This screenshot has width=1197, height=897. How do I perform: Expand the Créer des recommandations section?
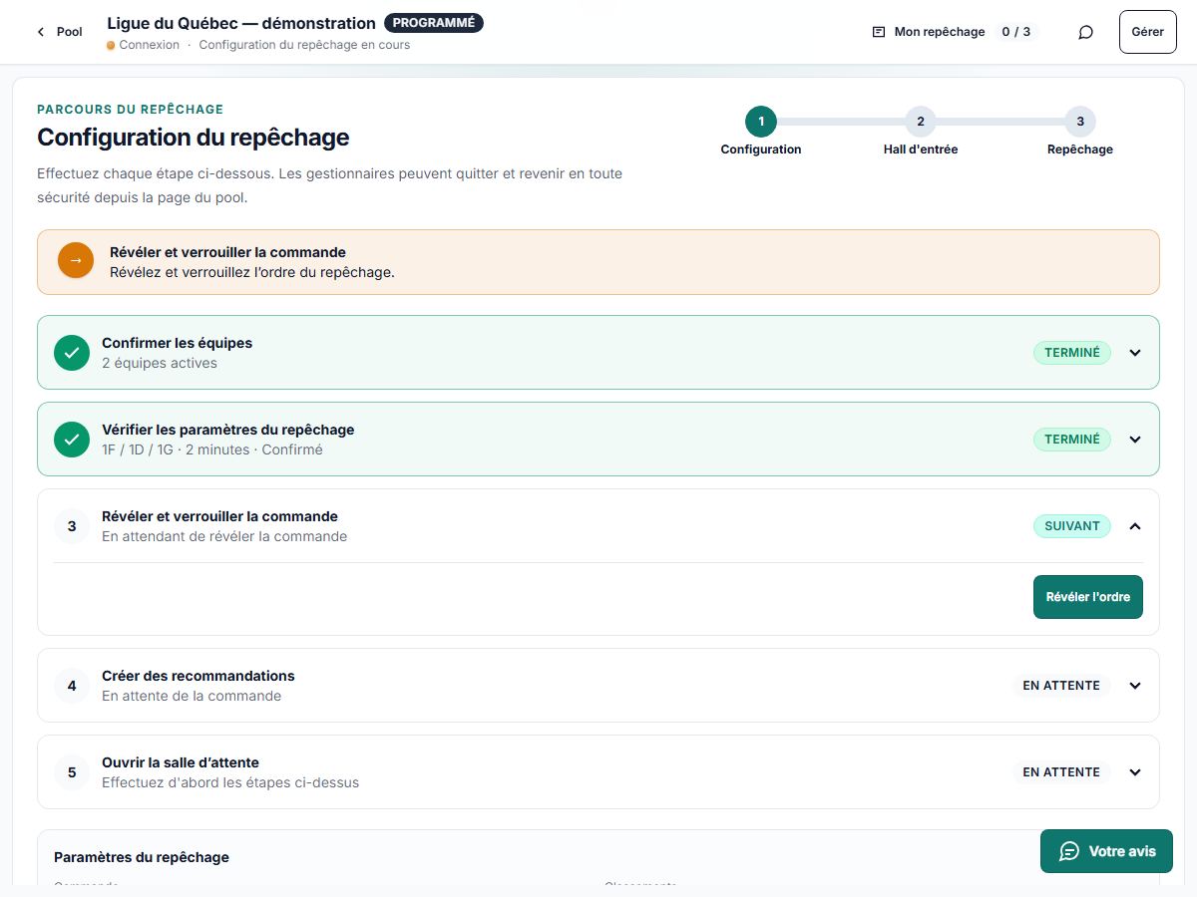(1134, 686)
